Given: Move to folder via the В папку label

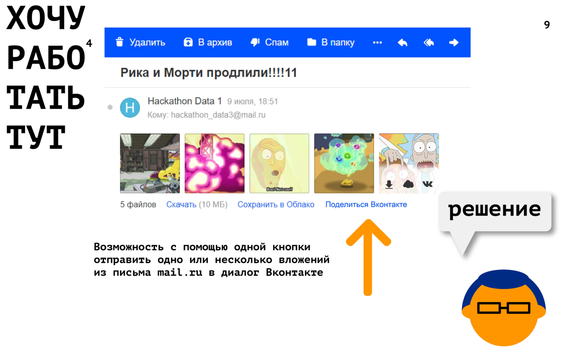Looking at the screenshot, I should click(x=338, y=43).
